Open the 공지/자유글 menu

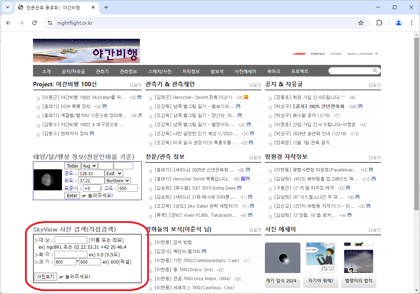73,71
